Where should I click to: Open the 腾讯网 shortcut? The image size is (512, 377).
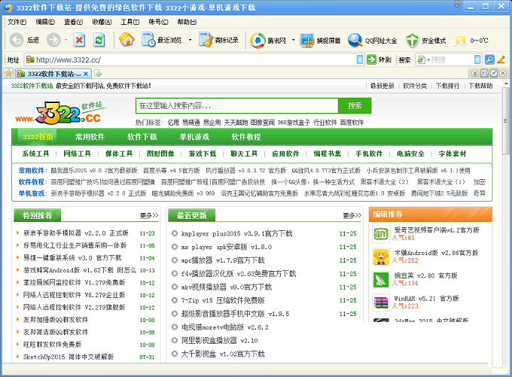(268, 40)
